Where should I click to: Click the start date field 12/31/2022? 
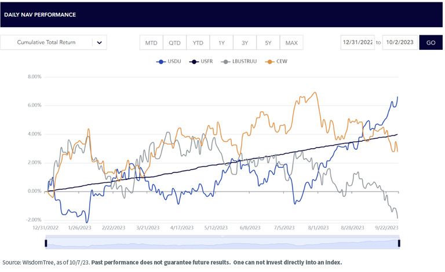358,42
